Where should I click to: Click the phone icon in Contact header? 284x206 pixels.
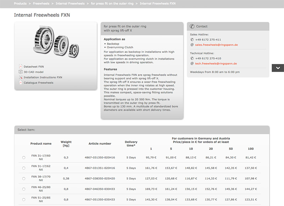[192, 26]
